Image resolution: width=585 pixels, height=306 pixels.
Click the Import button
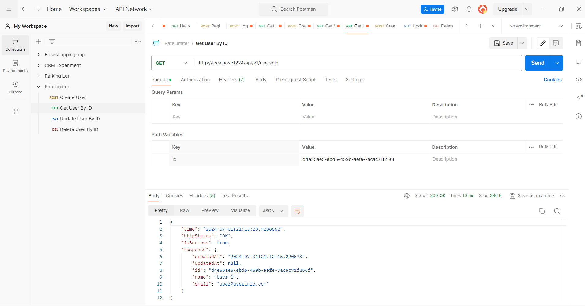tap(132, 26)
